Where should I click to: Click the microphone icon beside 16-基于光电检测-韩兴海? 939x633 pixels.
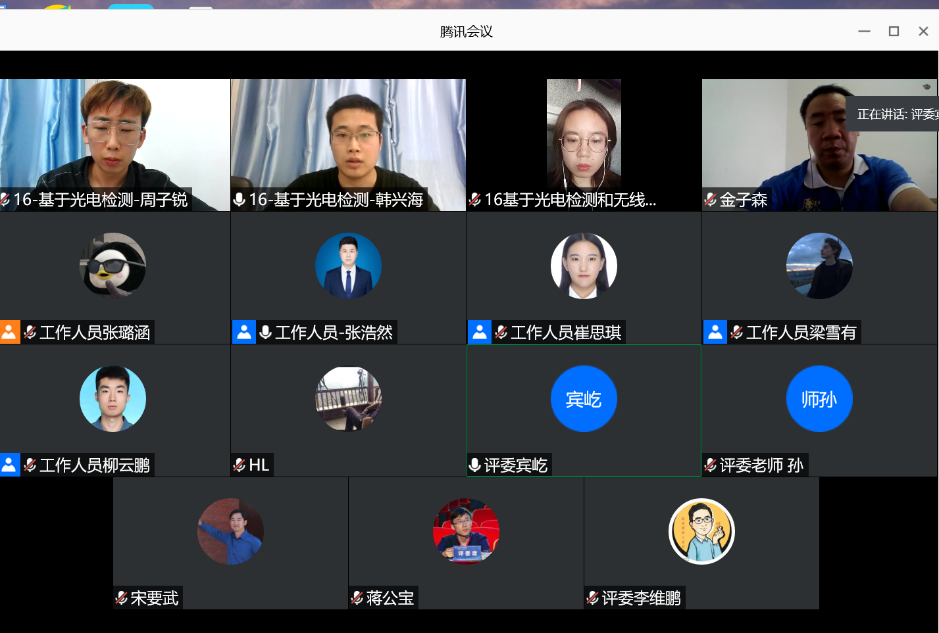[x=240, y=200]
